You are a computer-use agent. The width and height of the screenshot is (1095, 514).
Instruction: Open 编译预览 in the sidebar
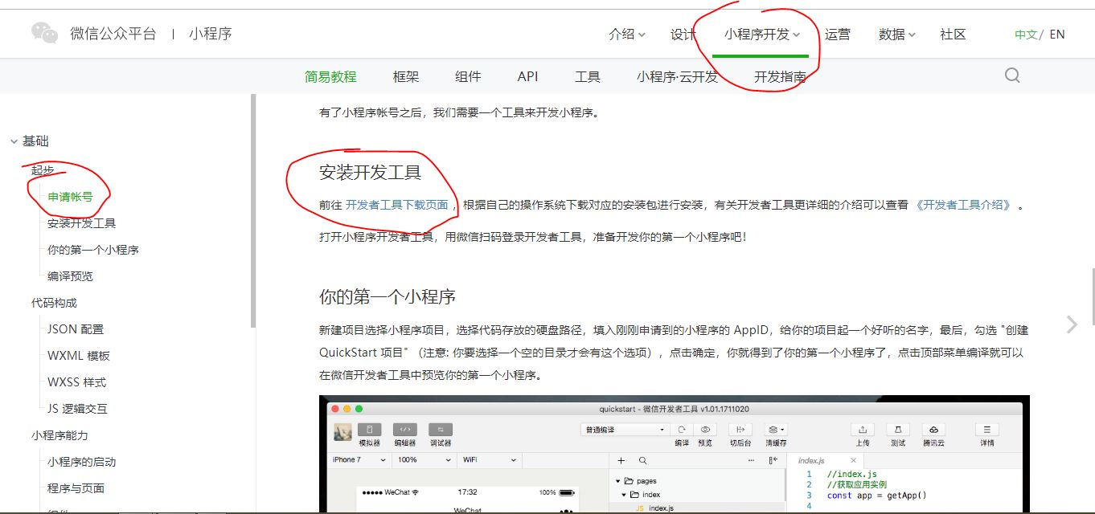(70, 276)
